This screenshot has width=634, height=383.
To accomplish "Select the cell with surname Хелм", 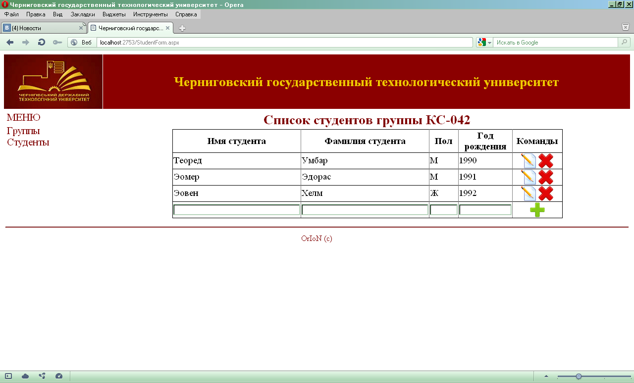I will coord(365,193).
